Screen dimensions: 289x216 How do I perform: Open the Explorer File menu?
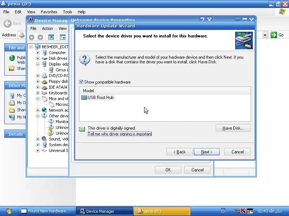click(x=6, y=12)
